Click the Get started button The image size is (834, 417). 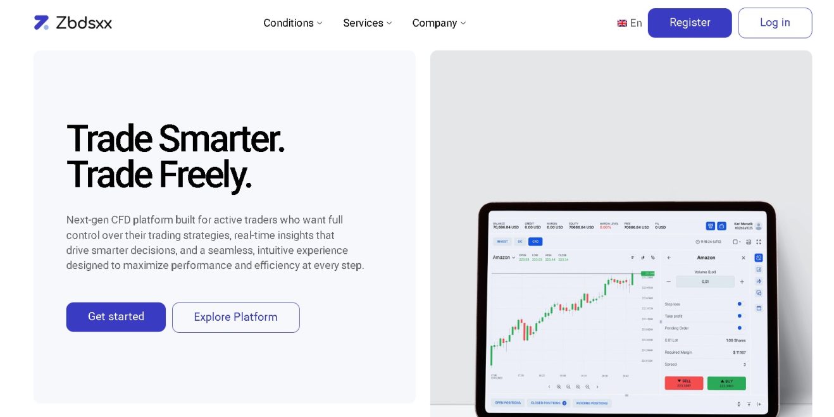[116, 317]
